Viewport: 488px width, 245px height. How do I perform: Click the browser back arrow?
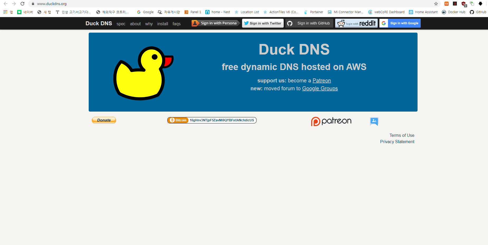(x=6, y=4)
